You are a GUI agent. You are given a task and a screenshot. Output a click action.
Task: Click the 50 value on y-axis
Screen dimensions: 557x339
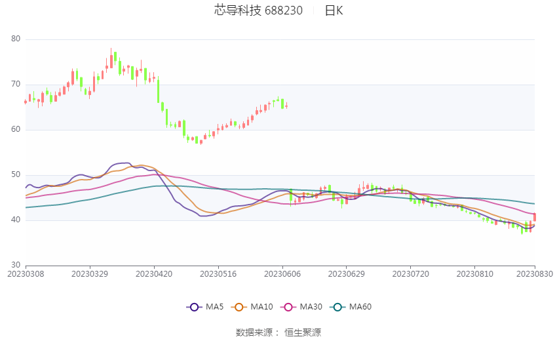click(16, 175)
